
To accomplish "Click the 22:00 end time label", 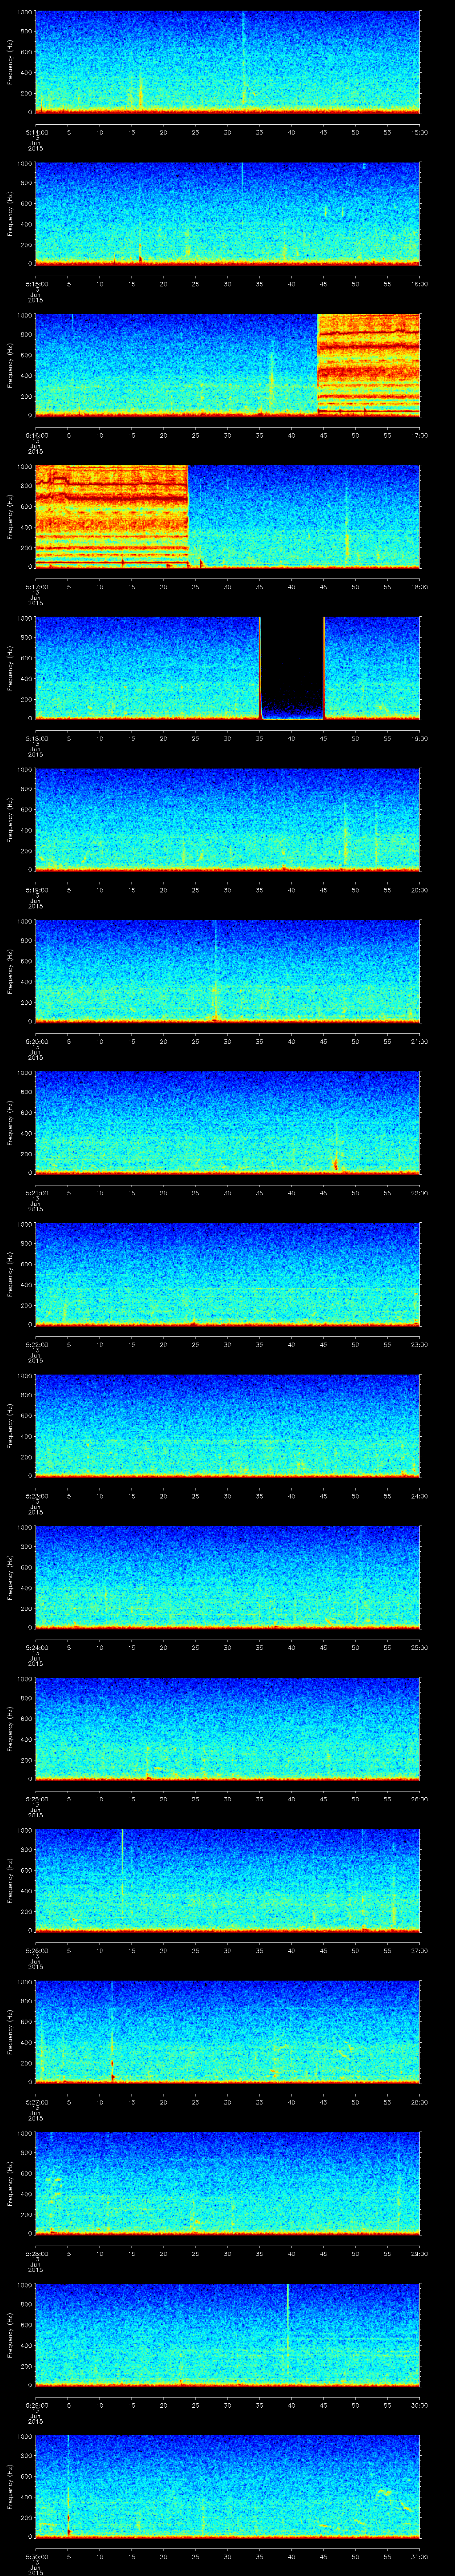I will [419, 1193].
